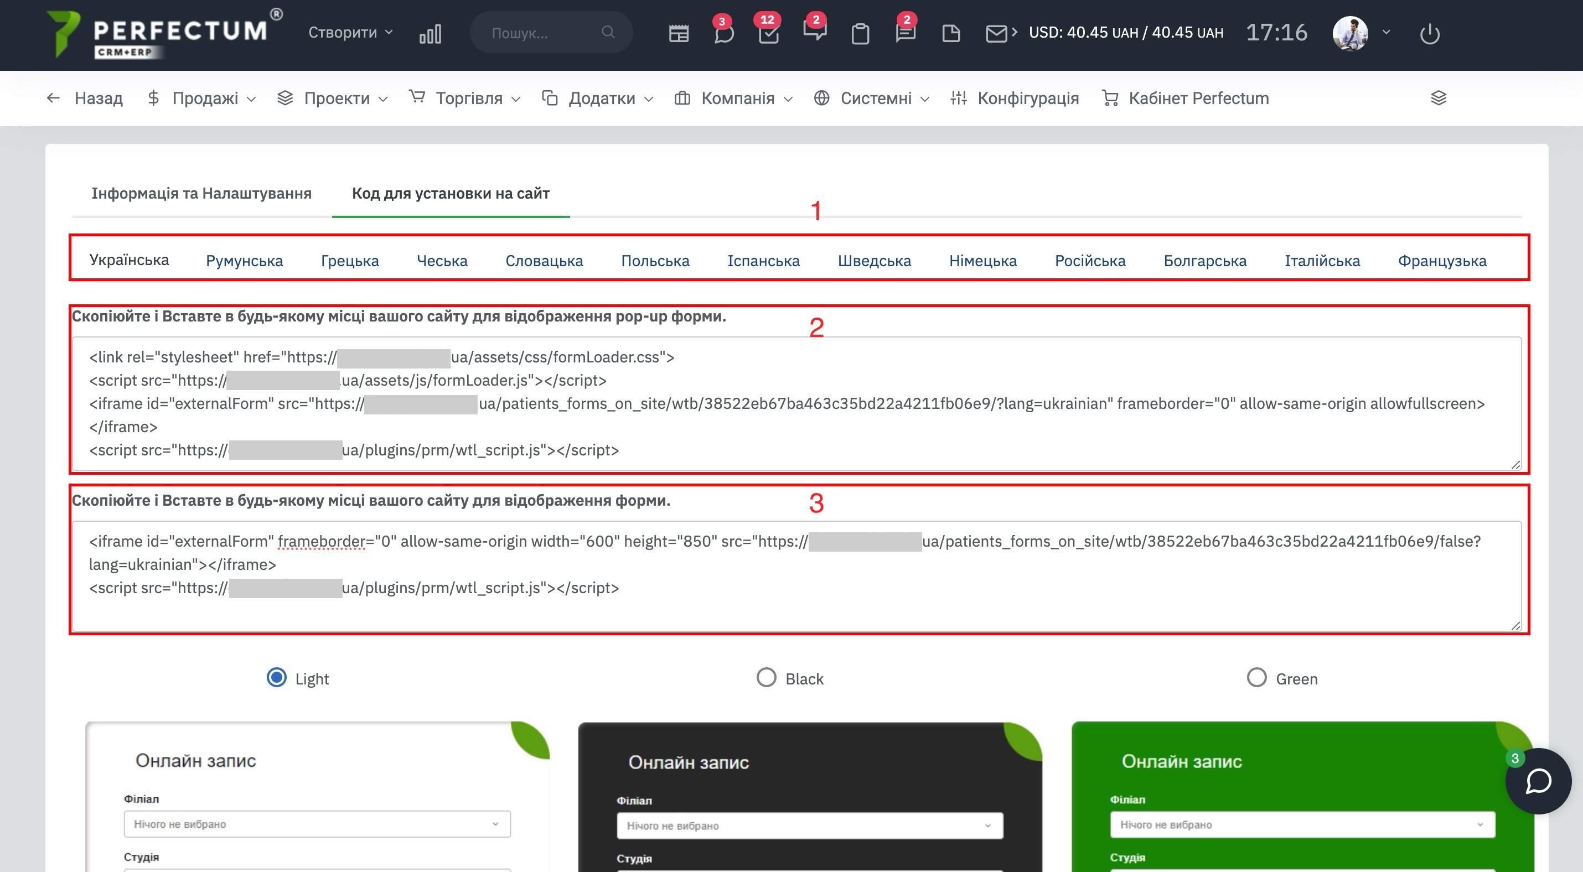1583x872 pixels.
Task: Click inside the pop-up form code textarea
Action: coord(796,403)
